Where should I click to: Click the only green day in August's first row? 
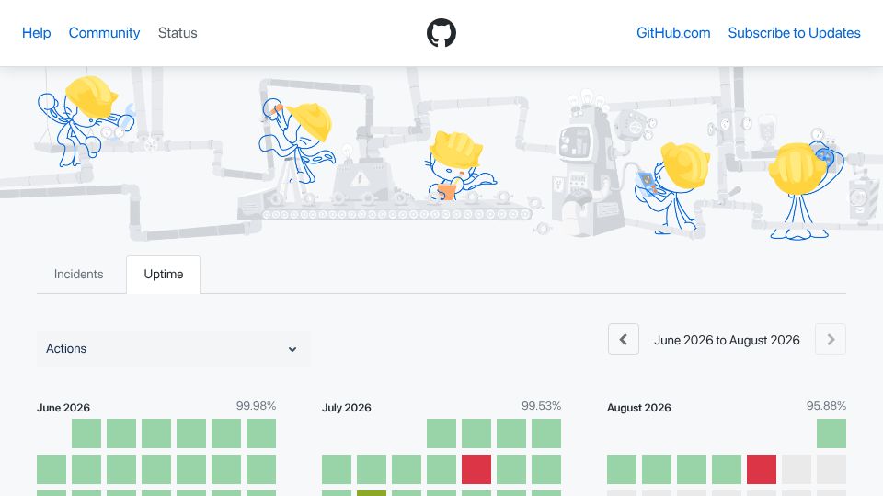tap(831, 434)
